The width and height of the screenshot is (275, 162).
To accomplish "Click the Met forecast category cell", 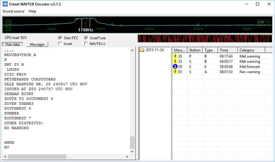I will 250,66.
